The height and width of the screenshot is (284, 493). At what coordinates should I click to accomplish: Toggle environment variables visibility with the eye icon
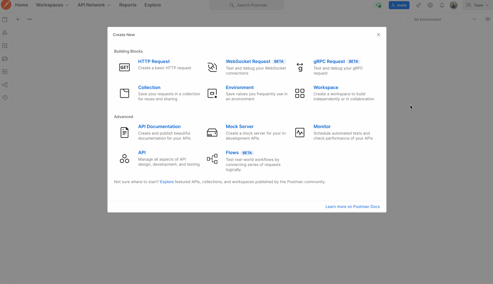pos(488,19)
